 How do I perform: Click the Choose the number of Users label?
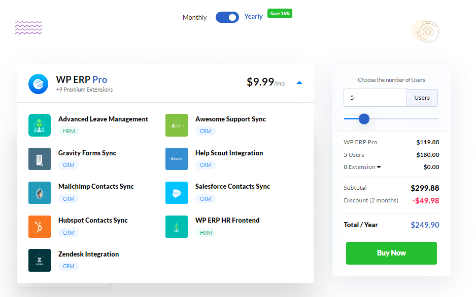(x=391, y=80)
